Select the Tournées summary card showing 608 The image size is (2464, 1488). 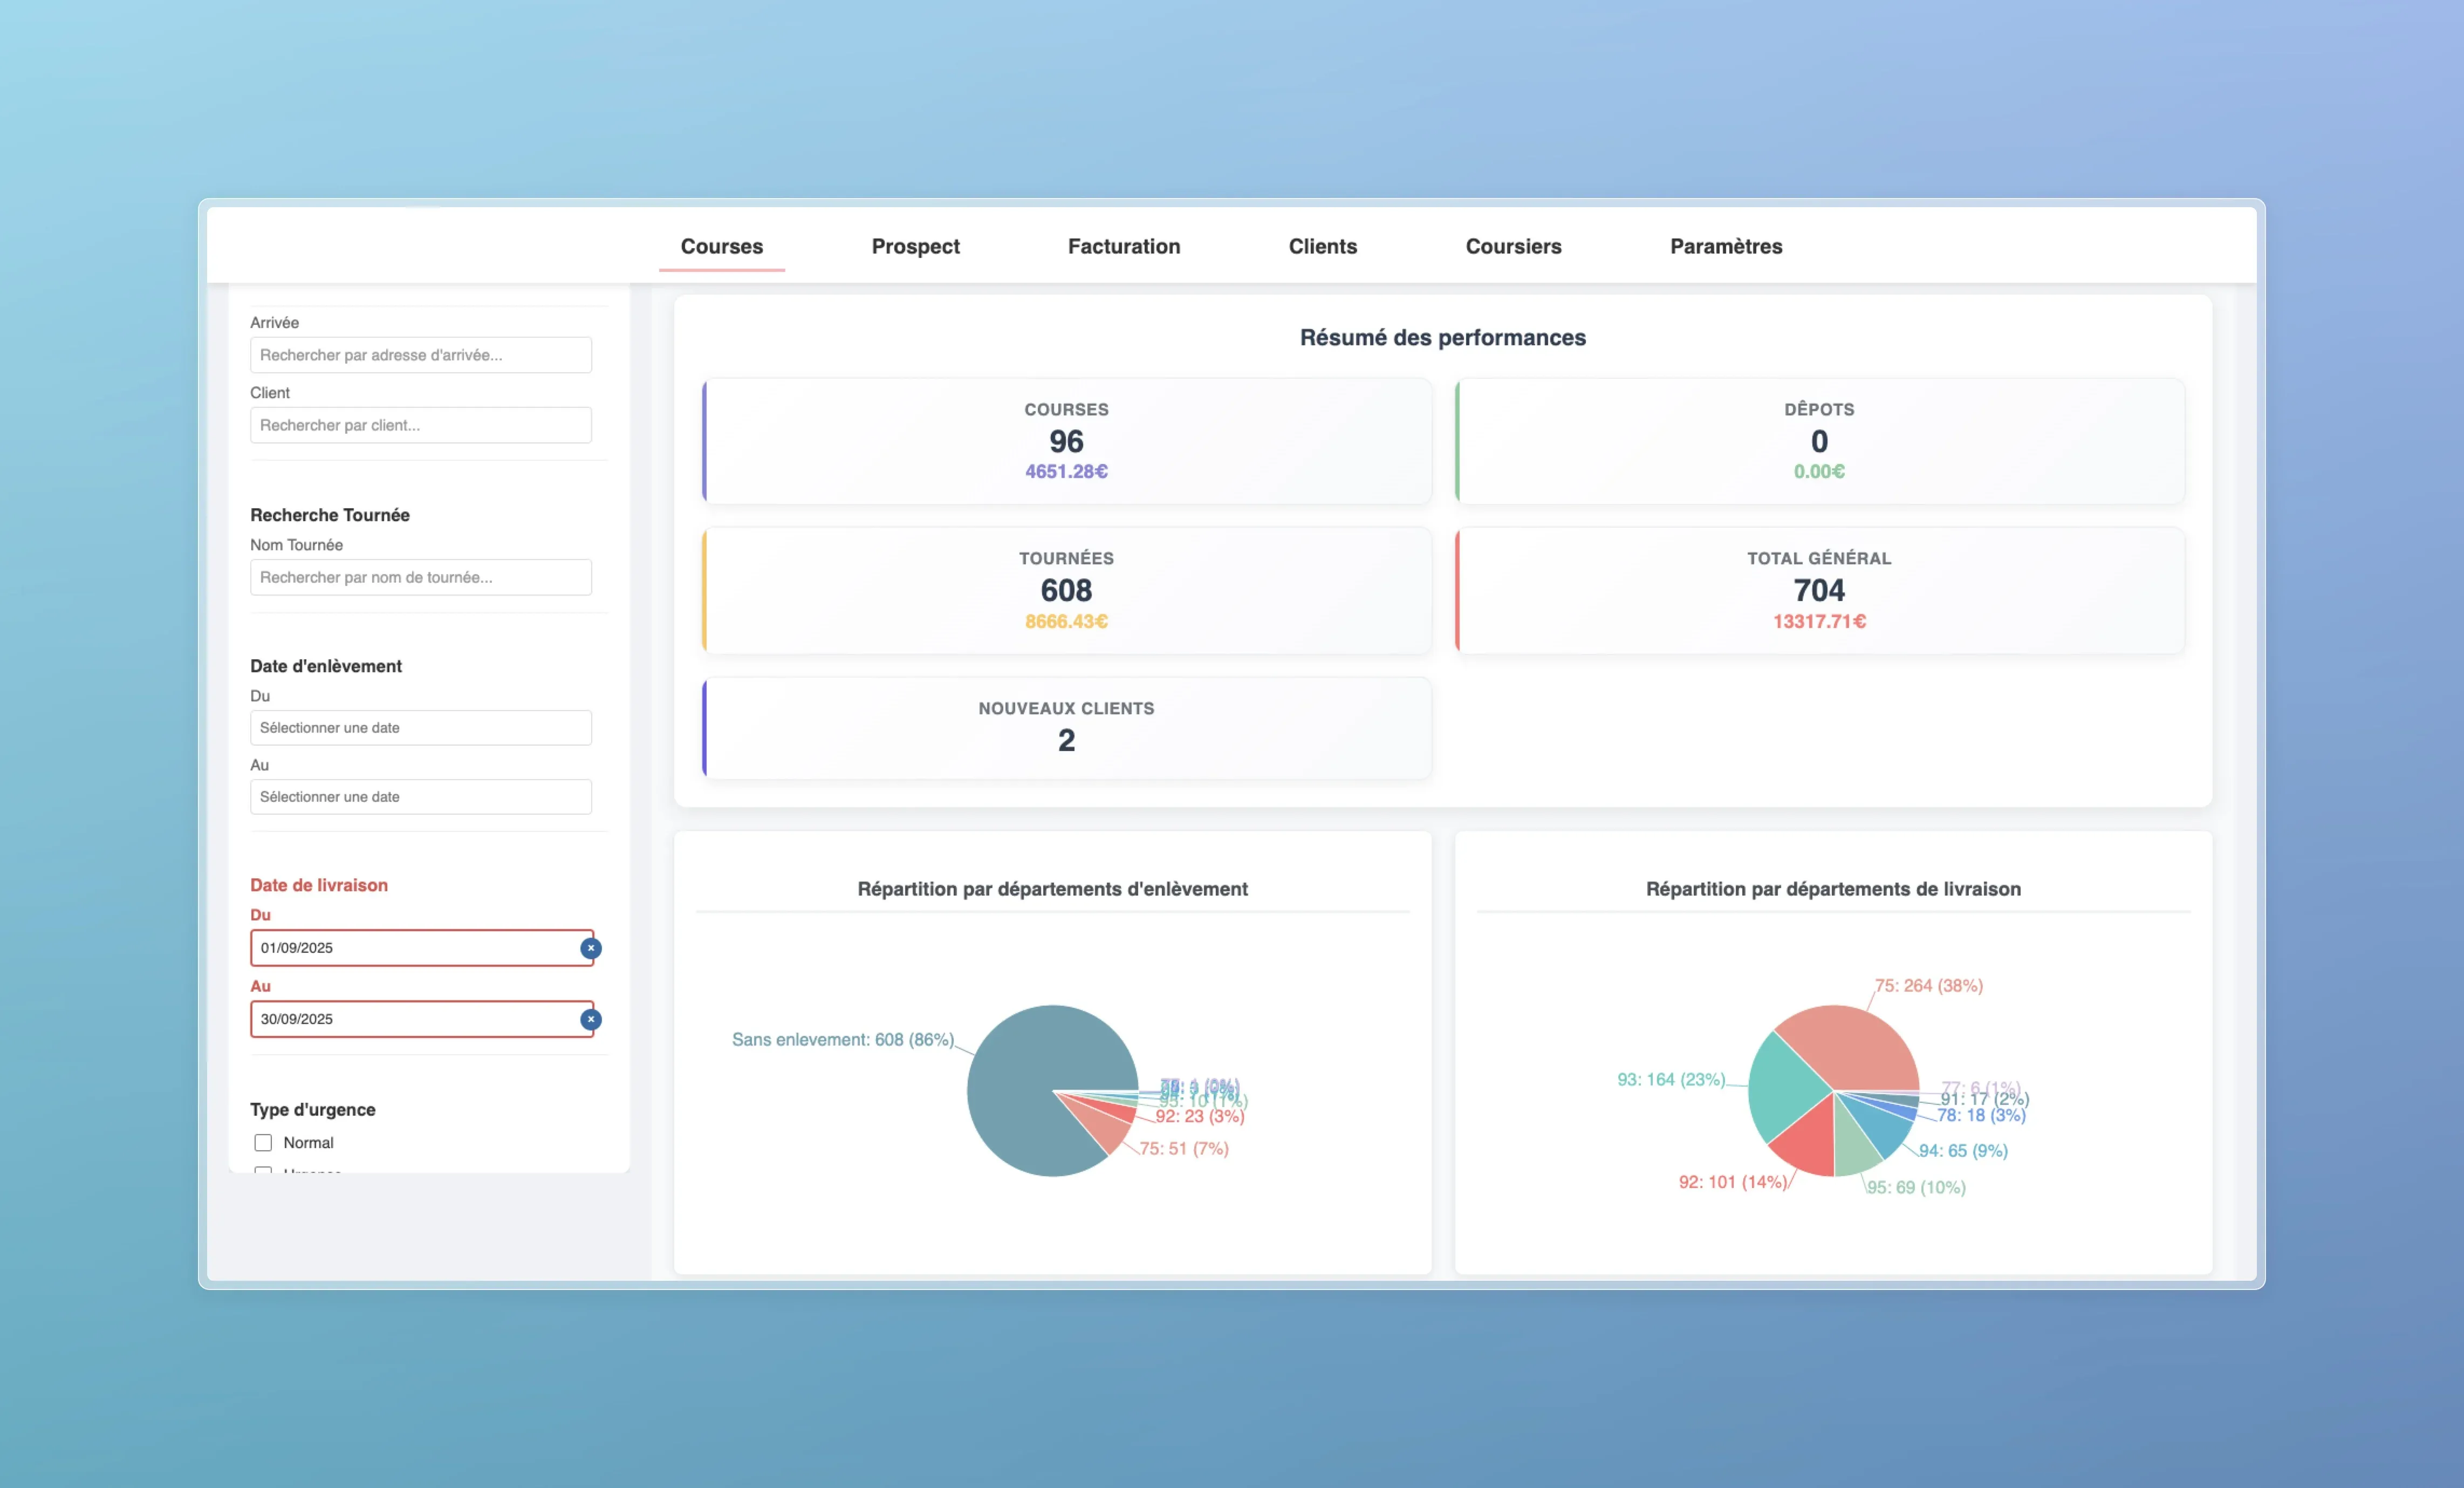point(1066,590)
